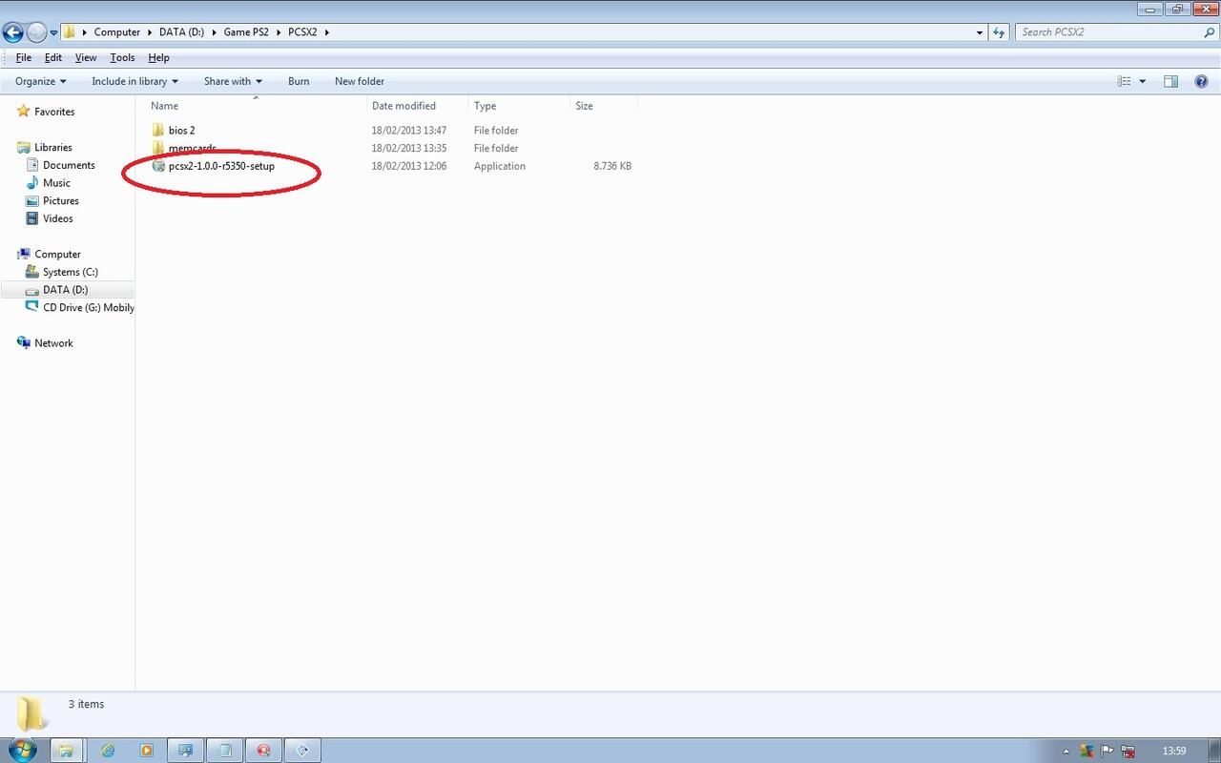Open the address bar history dropdown
Screen dimensions: 1221x763
click(x=980, y=32)
